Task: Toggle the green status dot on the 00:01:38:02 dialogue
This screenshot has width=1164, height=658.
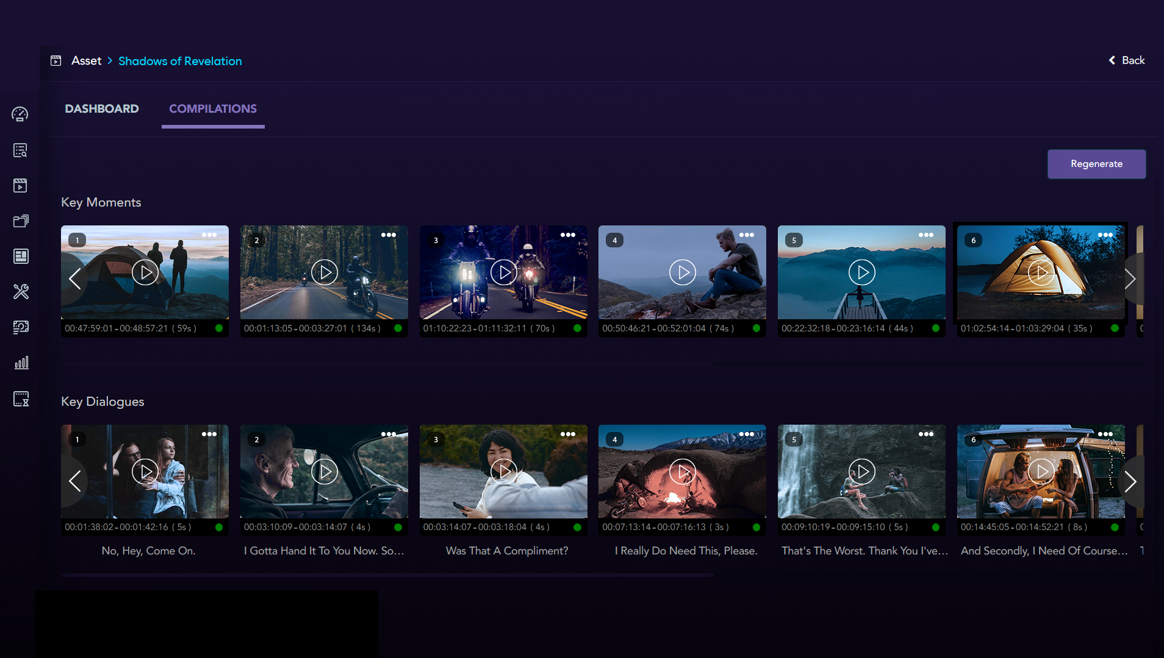Action: coord(219,528)
